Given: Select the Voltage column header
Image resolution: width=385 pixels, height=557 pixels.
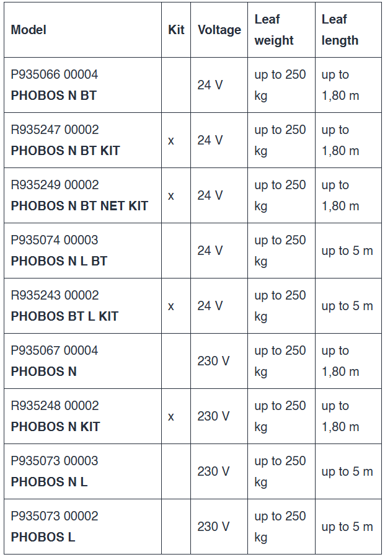Looking at the screenshot, I should coord(219,30).
